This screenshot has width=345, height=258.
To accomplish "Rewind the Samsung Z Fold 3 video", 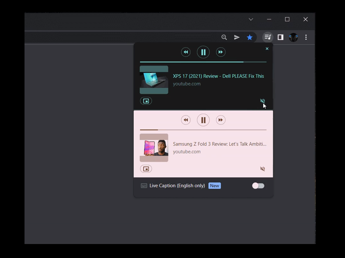I will coord(186,120).
